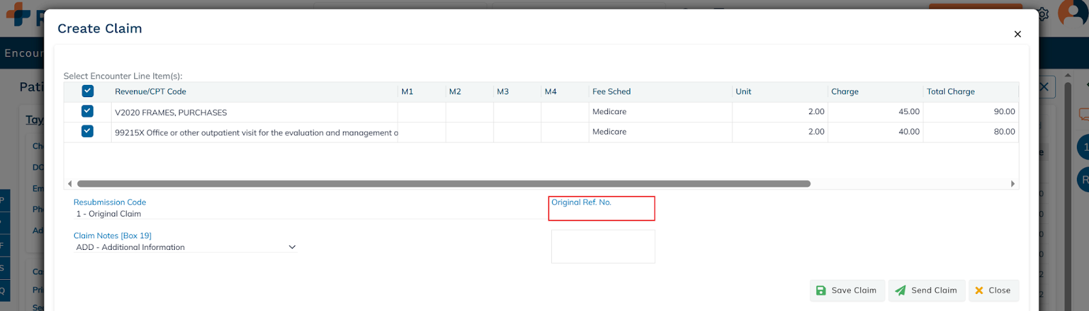Click the Original Ref. No. input field
1089x311 pixels.
[602, 213]
